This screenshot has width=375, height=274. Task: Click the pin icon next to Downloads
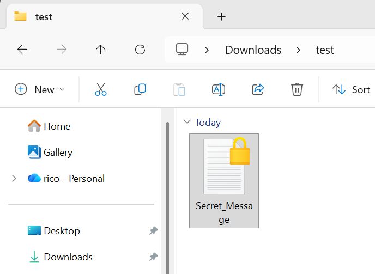tap(153, 257)
